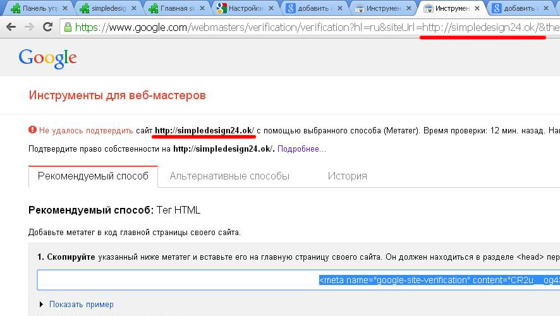560x316 pixels.
Task: Click the Инструменты для веб-мастеров heading
Action: [117, 95]
